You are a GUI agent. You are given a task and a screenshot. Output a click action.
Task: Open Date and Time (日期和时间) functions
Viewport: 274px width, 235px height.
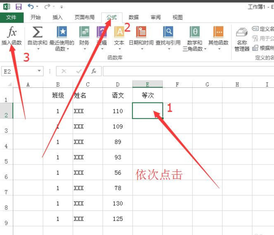(x=141, y=33)
